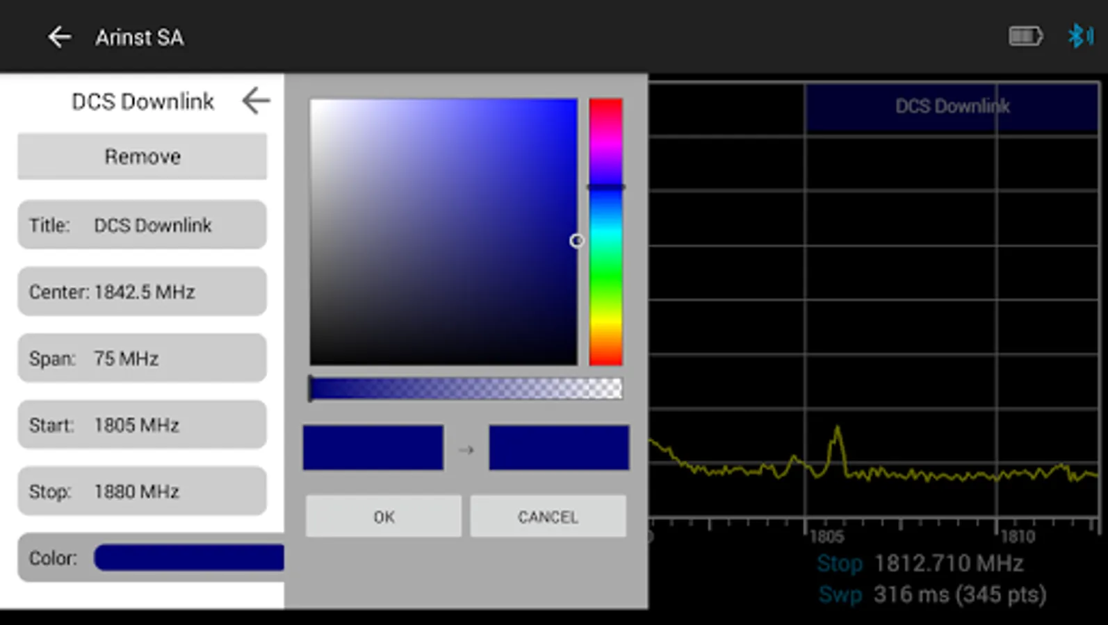1108x625 pixels.
Task: Tap the Stop 1812.710 MHz readout
Action: point(920,563)
